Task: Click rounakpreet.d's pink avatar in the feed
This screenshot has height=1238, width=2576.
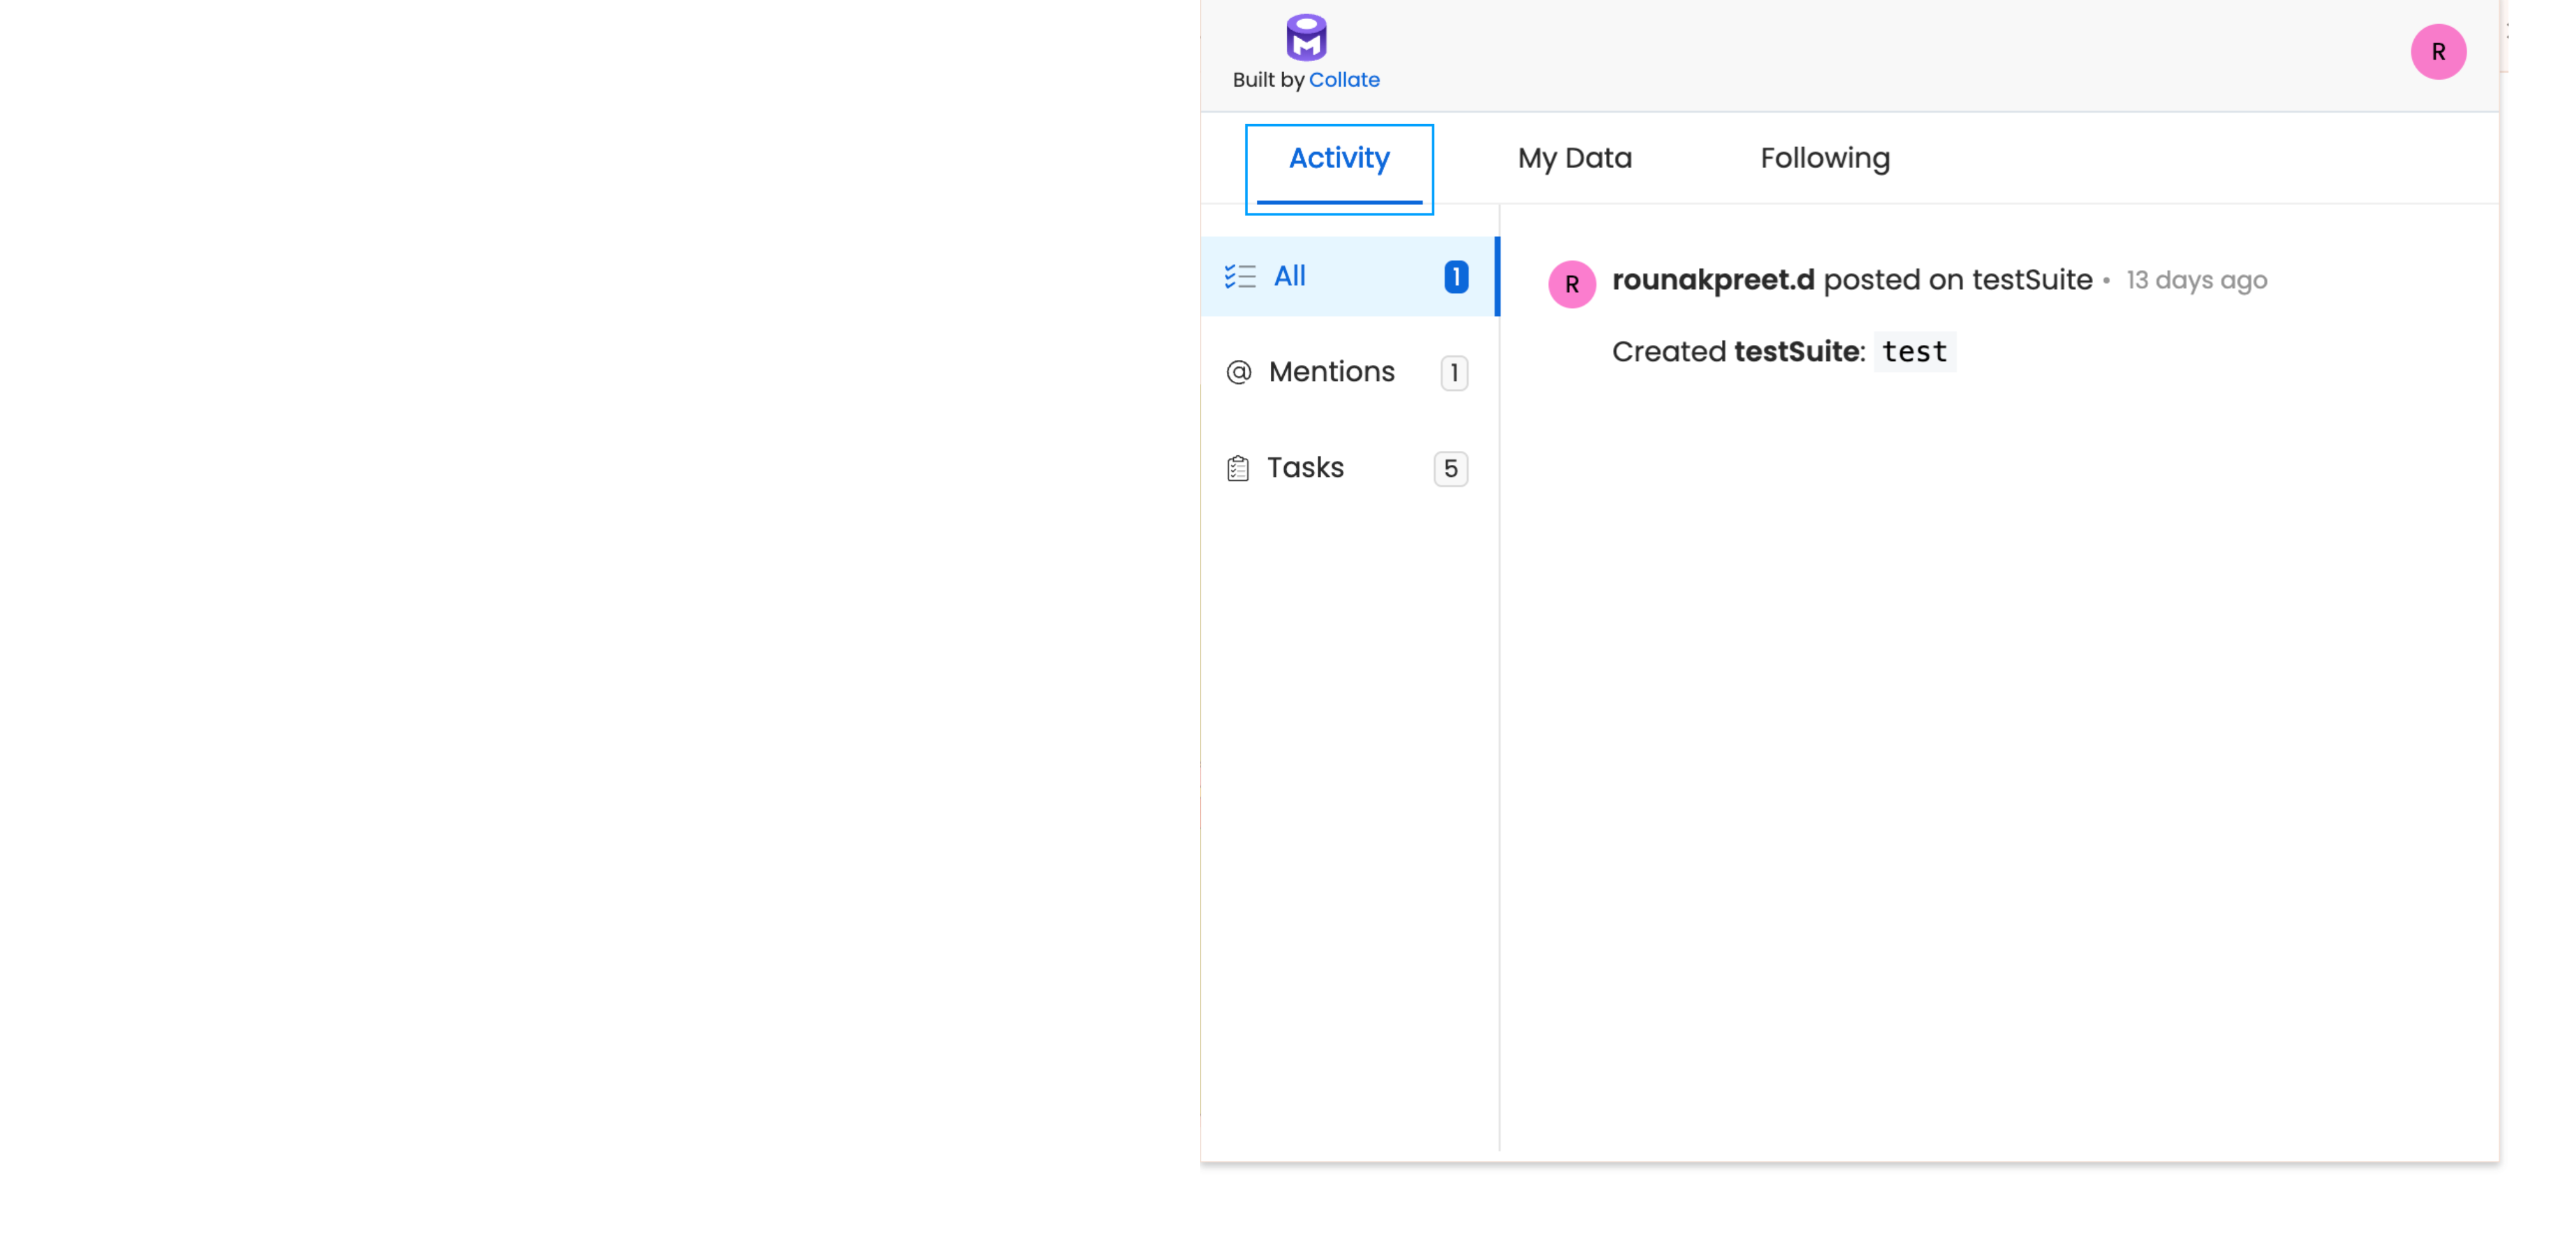Action: [1572, 284]
